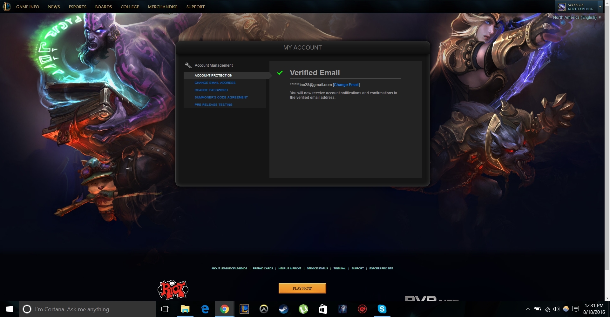Open Support in the top navigation
610x317 pixels.
point(195,7)
